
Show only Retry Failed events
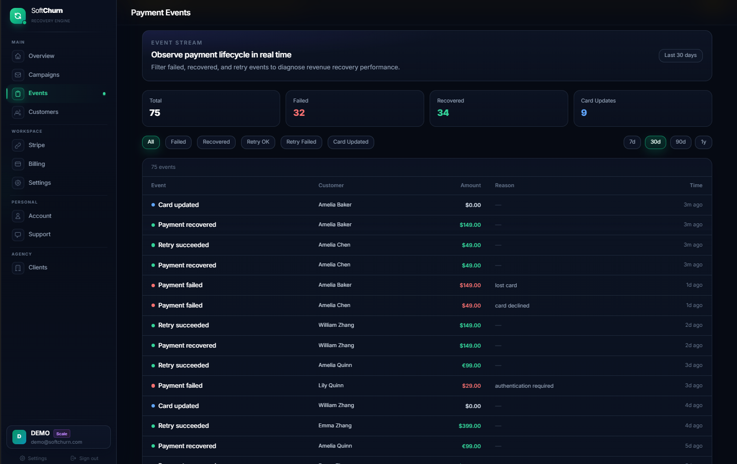(301, 142)
